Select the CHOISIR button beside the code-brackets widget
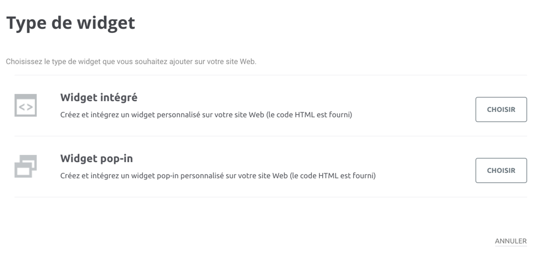The height and width of the screenshot is (259, 541). 501,109
